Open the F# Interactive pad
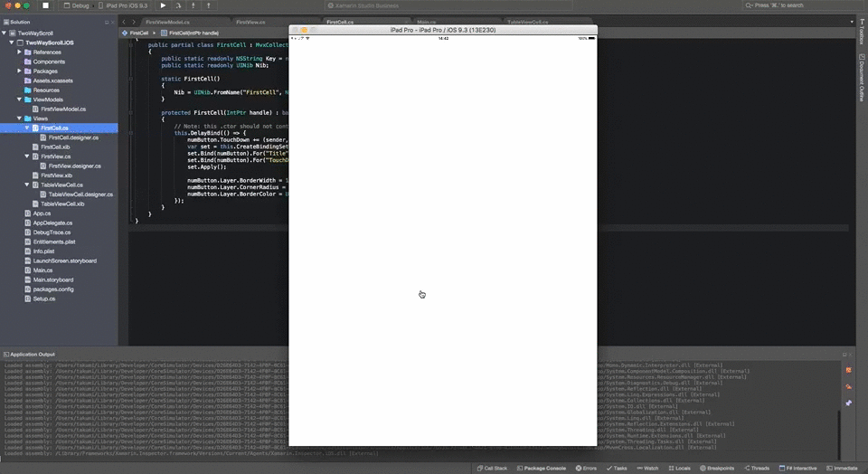The height and width of the screenshot is (474, 868). pyautogui.click(x=797, y=469)
